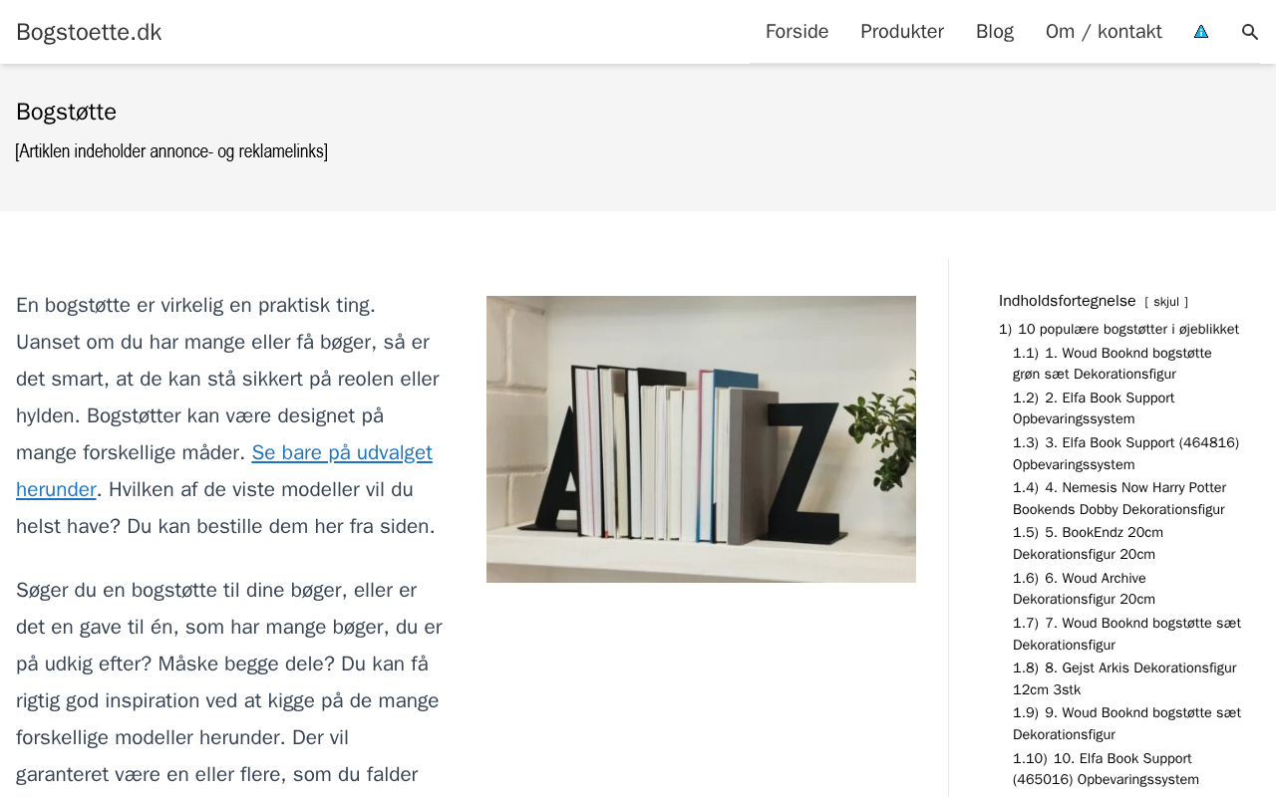Viewport: 1276px width, 797px height.
Task: Open Nemesis Now Harry Potter Bookends entry
Action: 1119,498
